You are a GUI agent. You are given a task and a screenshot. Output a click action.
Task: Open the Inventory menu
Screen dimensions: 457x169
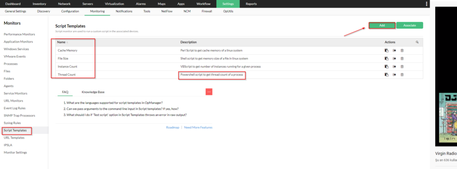click(39, 4)
